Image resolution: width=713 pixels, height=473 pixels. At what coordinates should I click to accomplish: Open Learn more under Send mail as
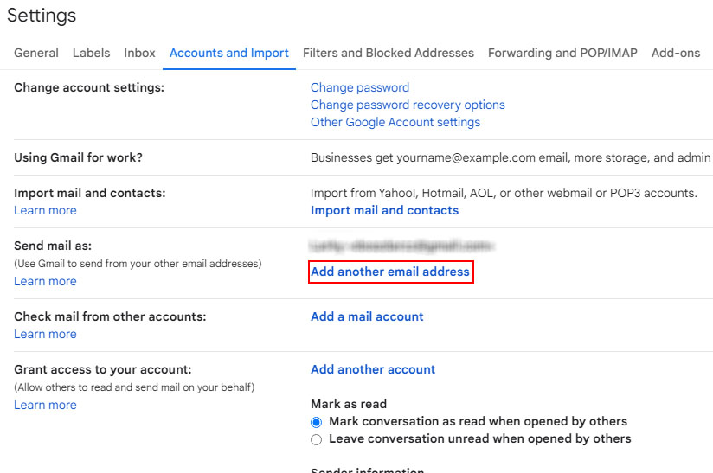click(x=45, y=281)
